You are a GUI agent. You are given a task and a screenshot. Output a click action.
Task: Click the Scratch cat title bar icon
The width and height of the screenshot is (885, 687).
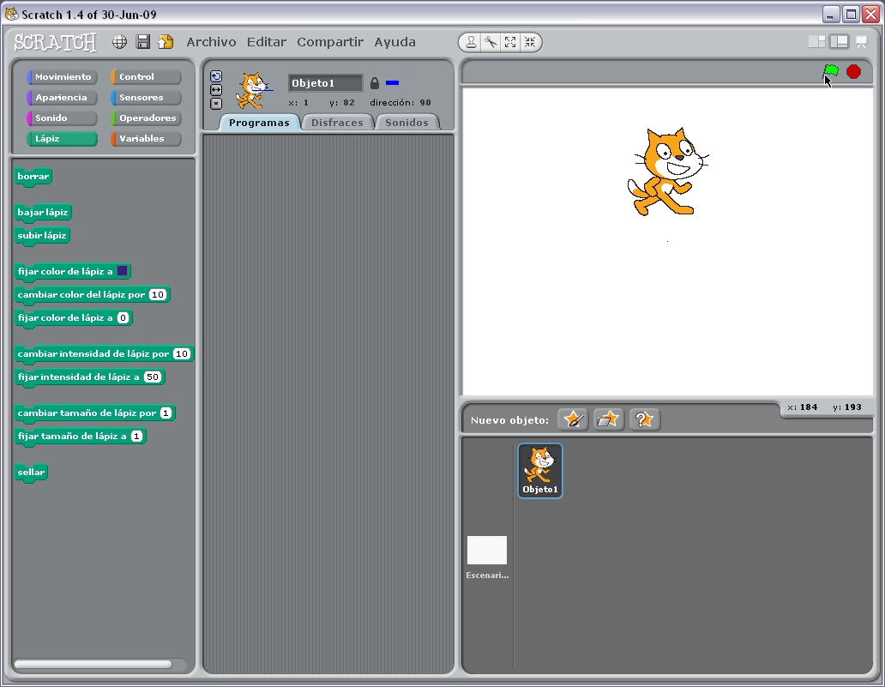pyautogui.click(x=11, y=14)
